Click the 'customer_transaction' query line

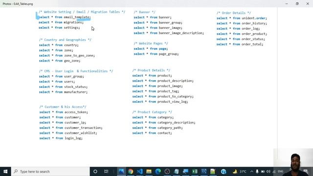coord(71,128)
